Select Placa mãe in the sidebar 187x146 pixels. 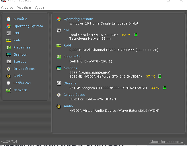click(22, 47)
